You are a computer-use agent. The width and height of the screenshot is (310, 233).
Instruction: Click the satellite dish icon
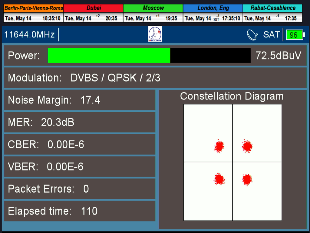click(252, 35)
